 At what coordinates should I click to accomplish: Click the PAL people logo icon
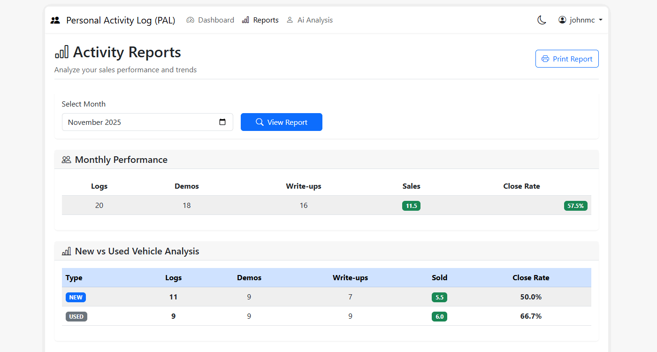pyautogui.click(x=55, y=20)
